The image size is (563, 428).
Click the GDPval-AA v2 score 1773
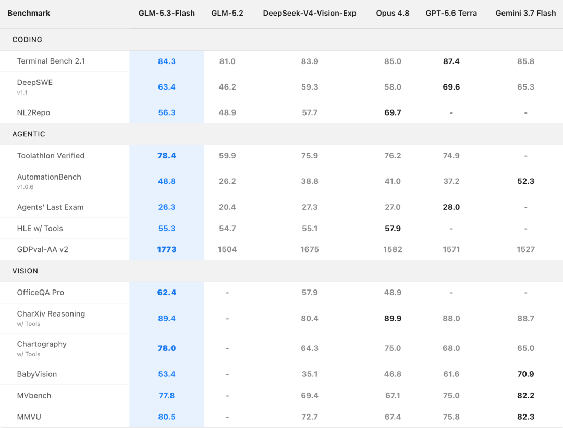point(167,249)
